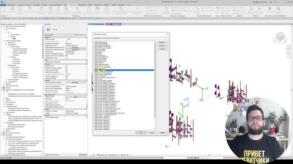Open Shared Parameters ribbon icon
Image resolution: width=293 pixels, height=164 pixels.
(58, 9)
